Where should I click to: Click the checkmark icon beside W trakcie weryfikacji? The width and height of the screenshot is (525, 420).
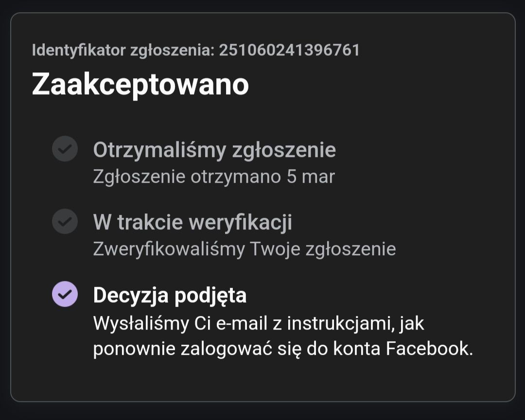click(x=64, y=221)
